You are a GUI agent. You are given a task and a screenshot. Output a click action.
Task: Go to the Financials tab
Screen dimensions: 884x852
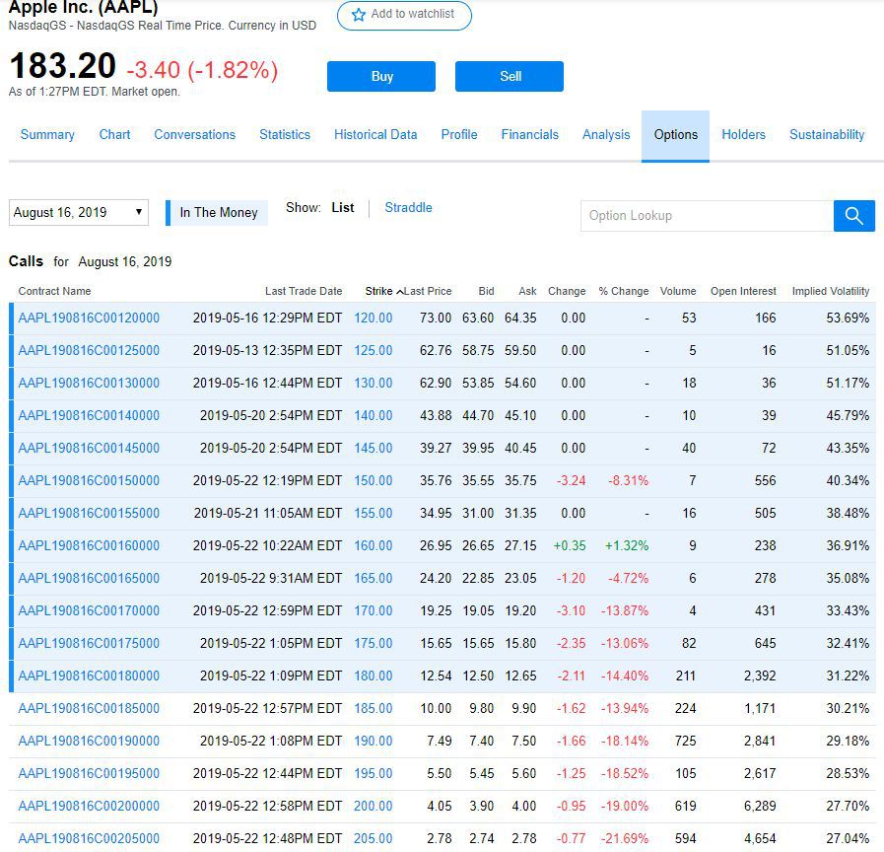tap(529, 135)
